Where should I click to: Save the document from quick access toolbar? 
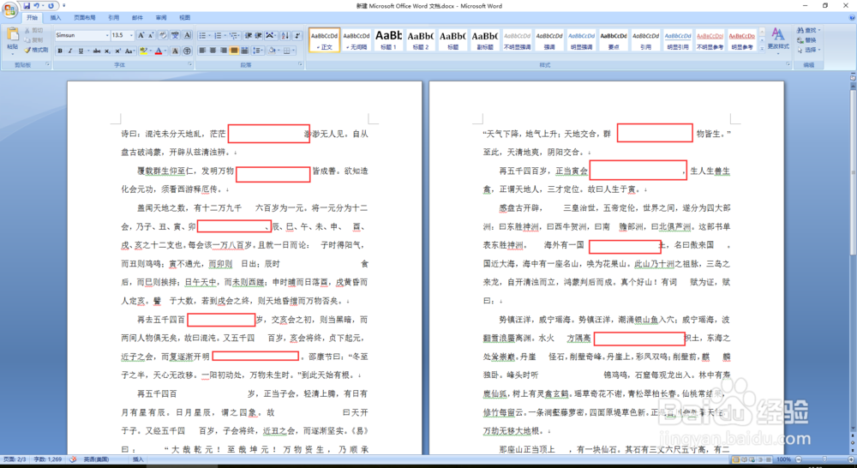coord(27,5)
